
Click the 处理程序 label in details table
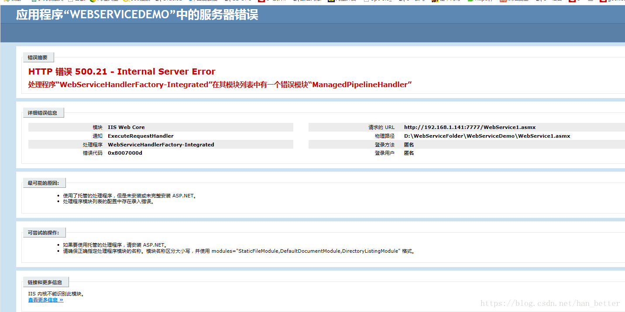(93, 145)
